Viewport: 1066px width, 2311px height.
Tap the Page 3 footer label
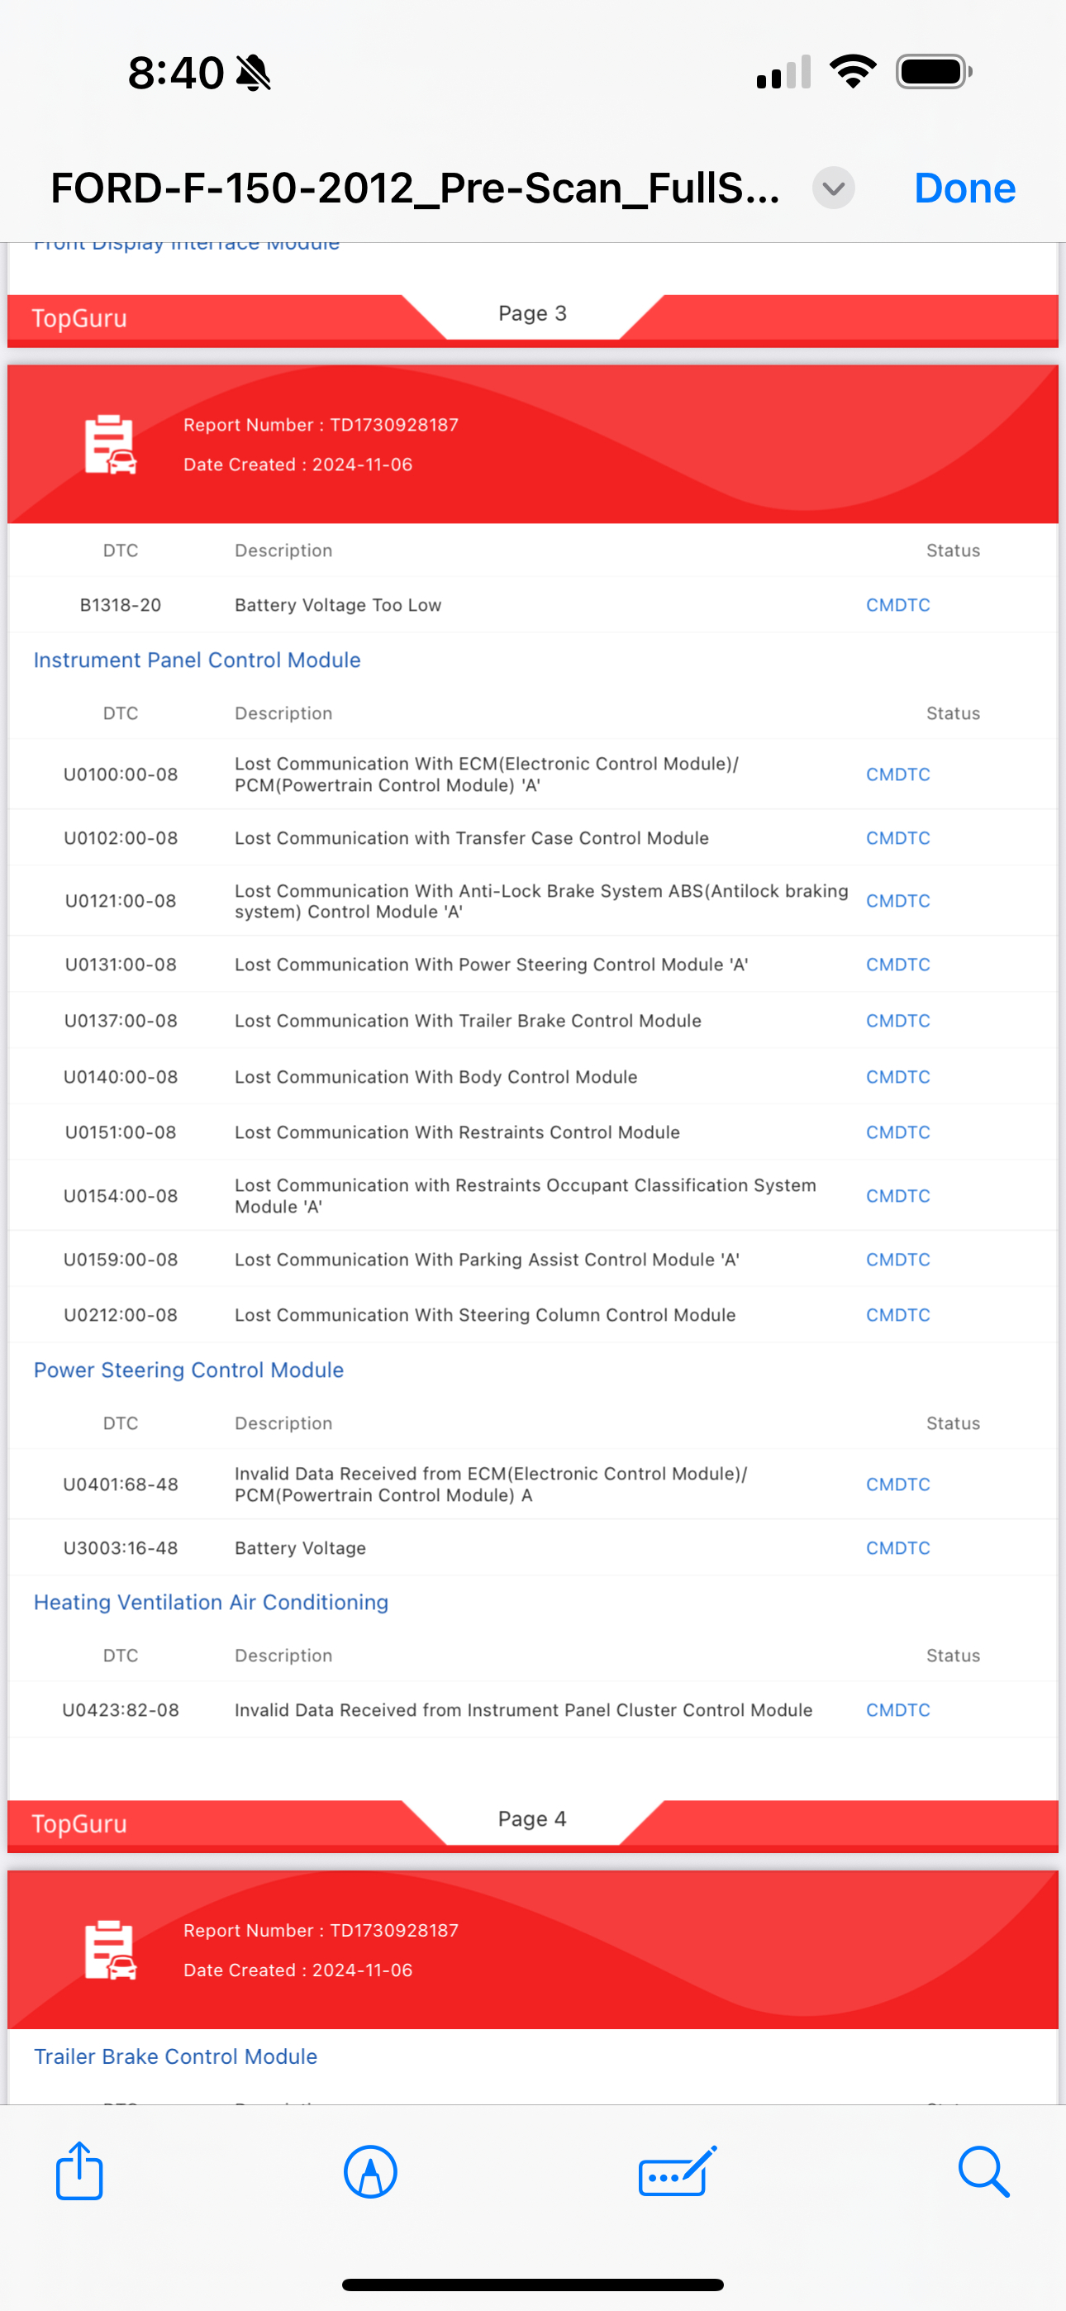pyautogui.click(x=532, y=314)
